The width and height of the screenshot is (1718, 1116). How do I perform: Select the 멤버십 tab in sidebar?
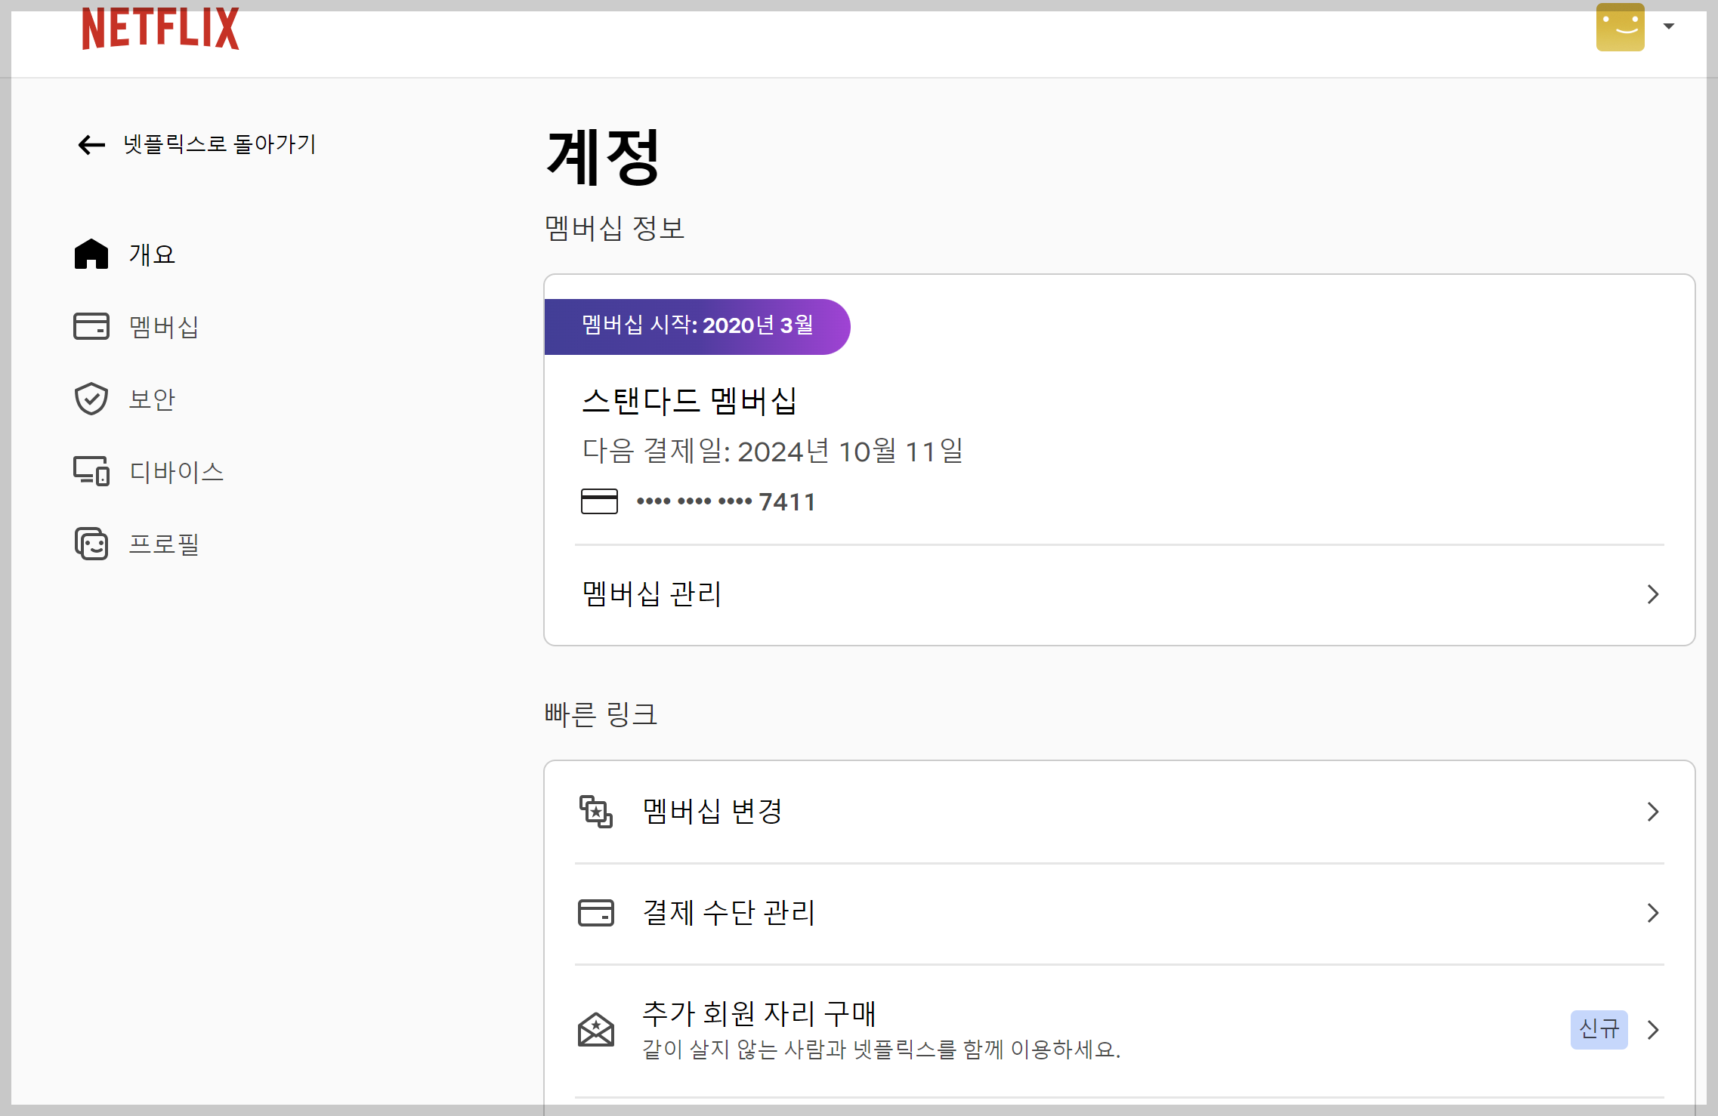(x=164, y=325)
